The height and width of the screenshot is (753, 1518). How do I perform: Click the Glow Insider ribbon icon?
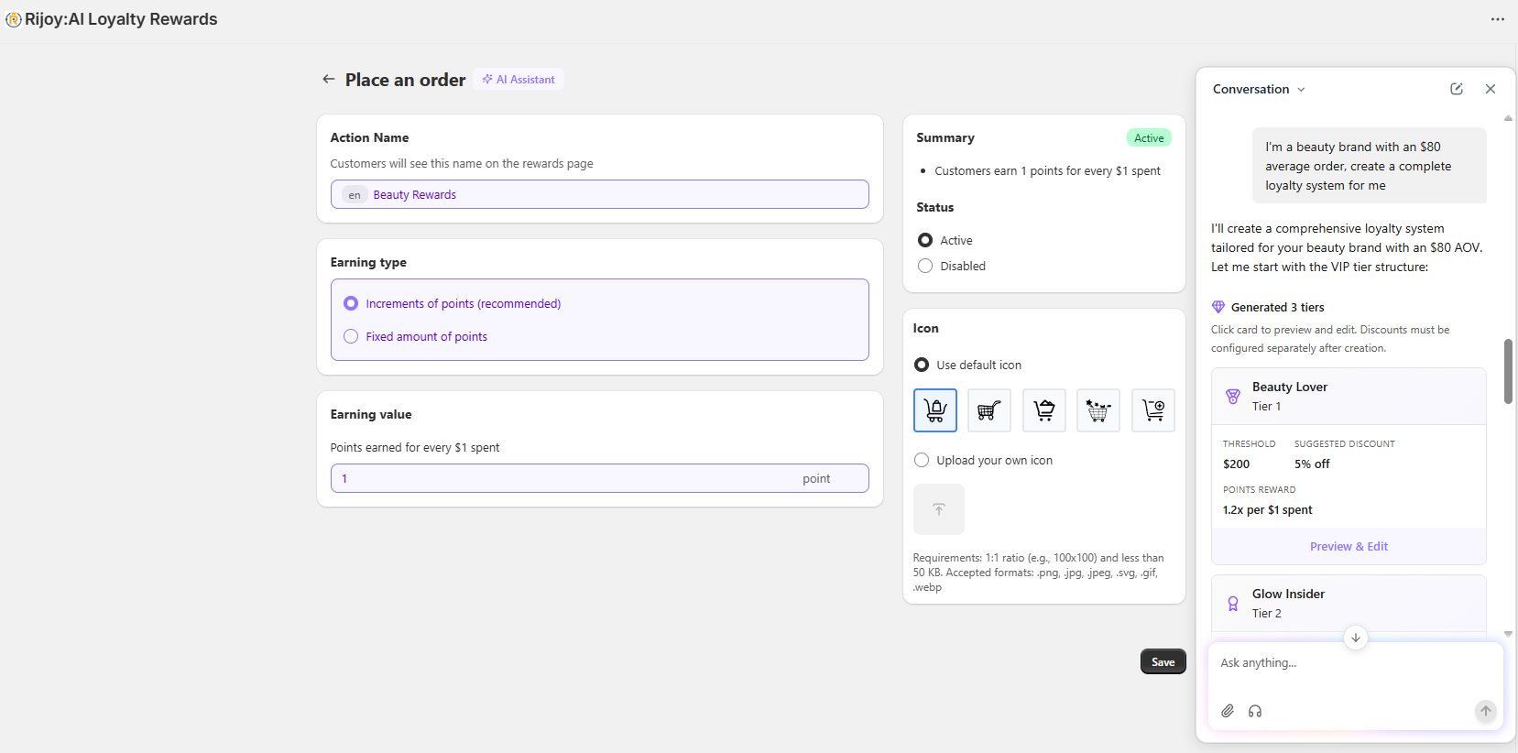tap(1233, 604)
